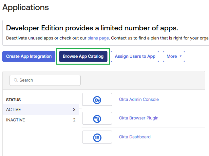Click Assign Users to App button
This screenshot has height=156, width=209.
tap(135, 56)
